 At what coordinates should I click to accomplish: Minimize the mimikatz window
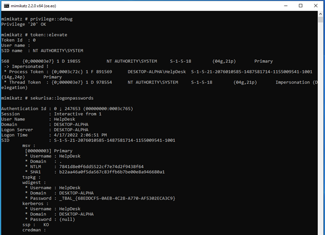285,6
